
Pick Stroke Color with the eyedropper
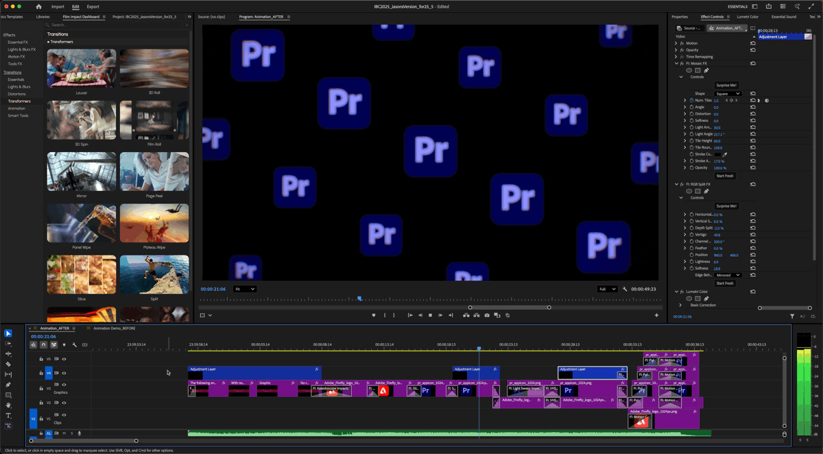pyautogui.click(x=725, y=155)
